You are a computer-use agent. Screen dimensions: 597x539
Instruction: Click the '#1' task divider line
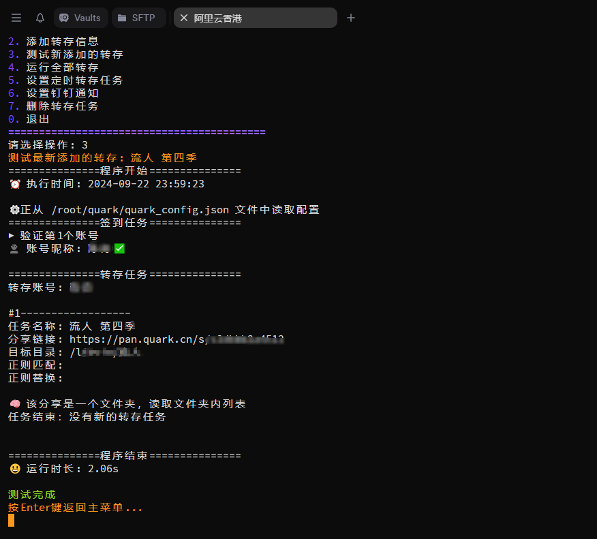click(x=70, y=313)
